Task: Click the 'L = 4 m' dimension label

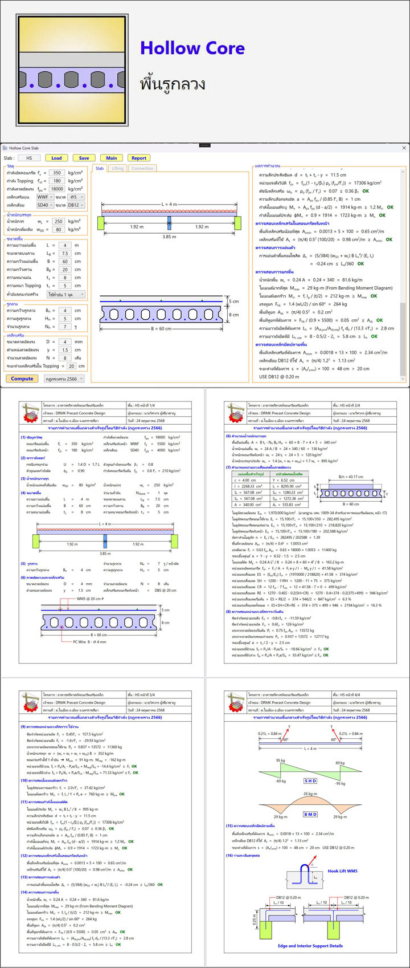Action: [169, 205]
